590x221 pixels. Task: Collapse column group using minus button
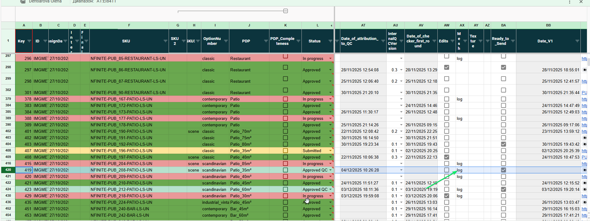pos(285,11)
